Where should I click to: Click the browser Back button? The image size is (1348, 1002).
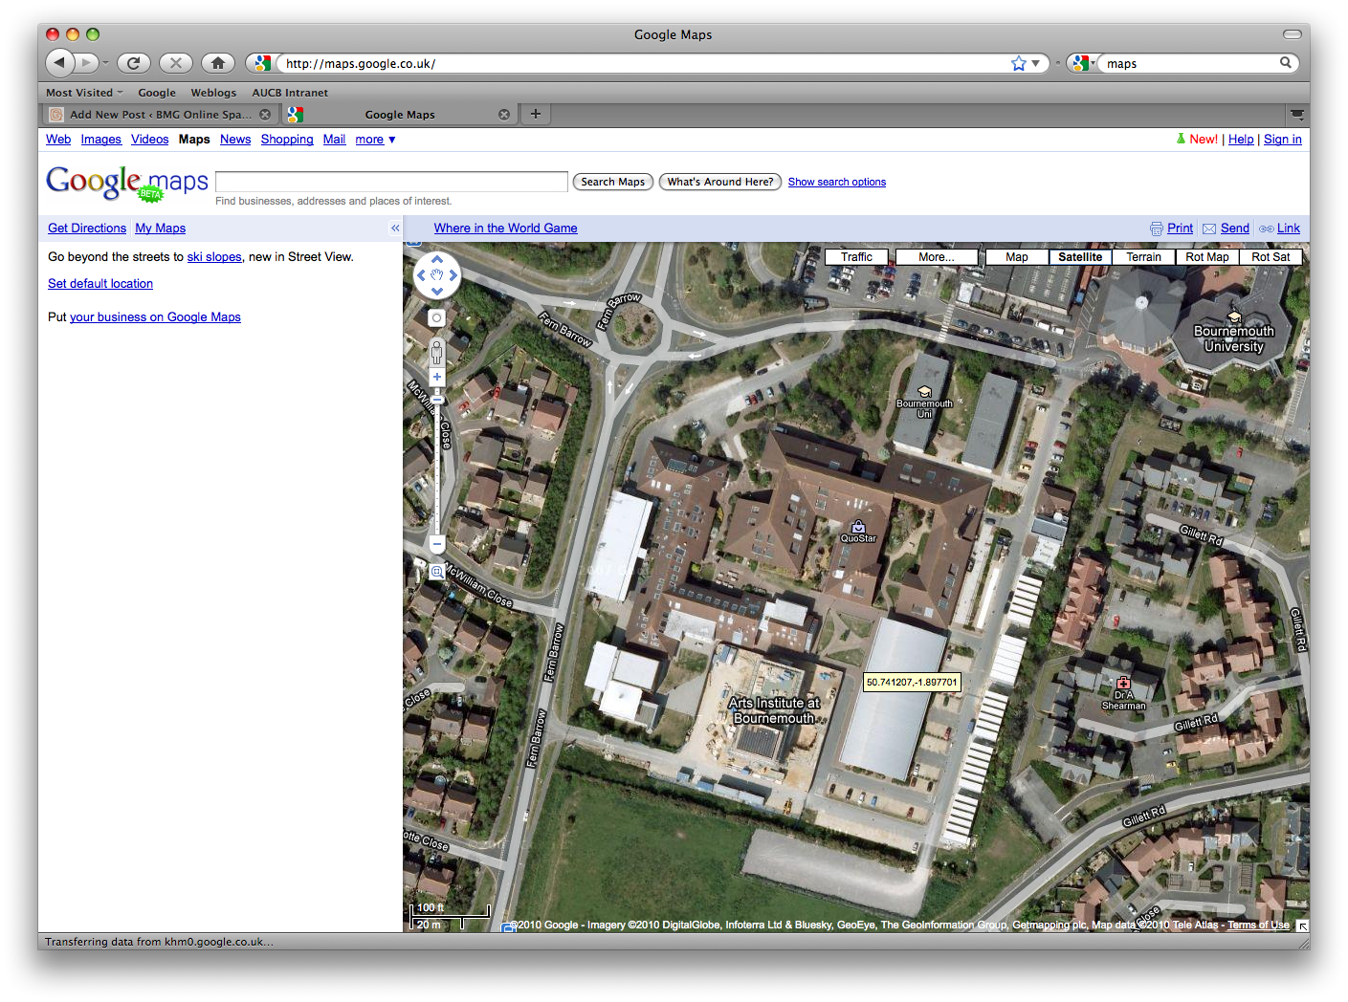tap(59, 63)
